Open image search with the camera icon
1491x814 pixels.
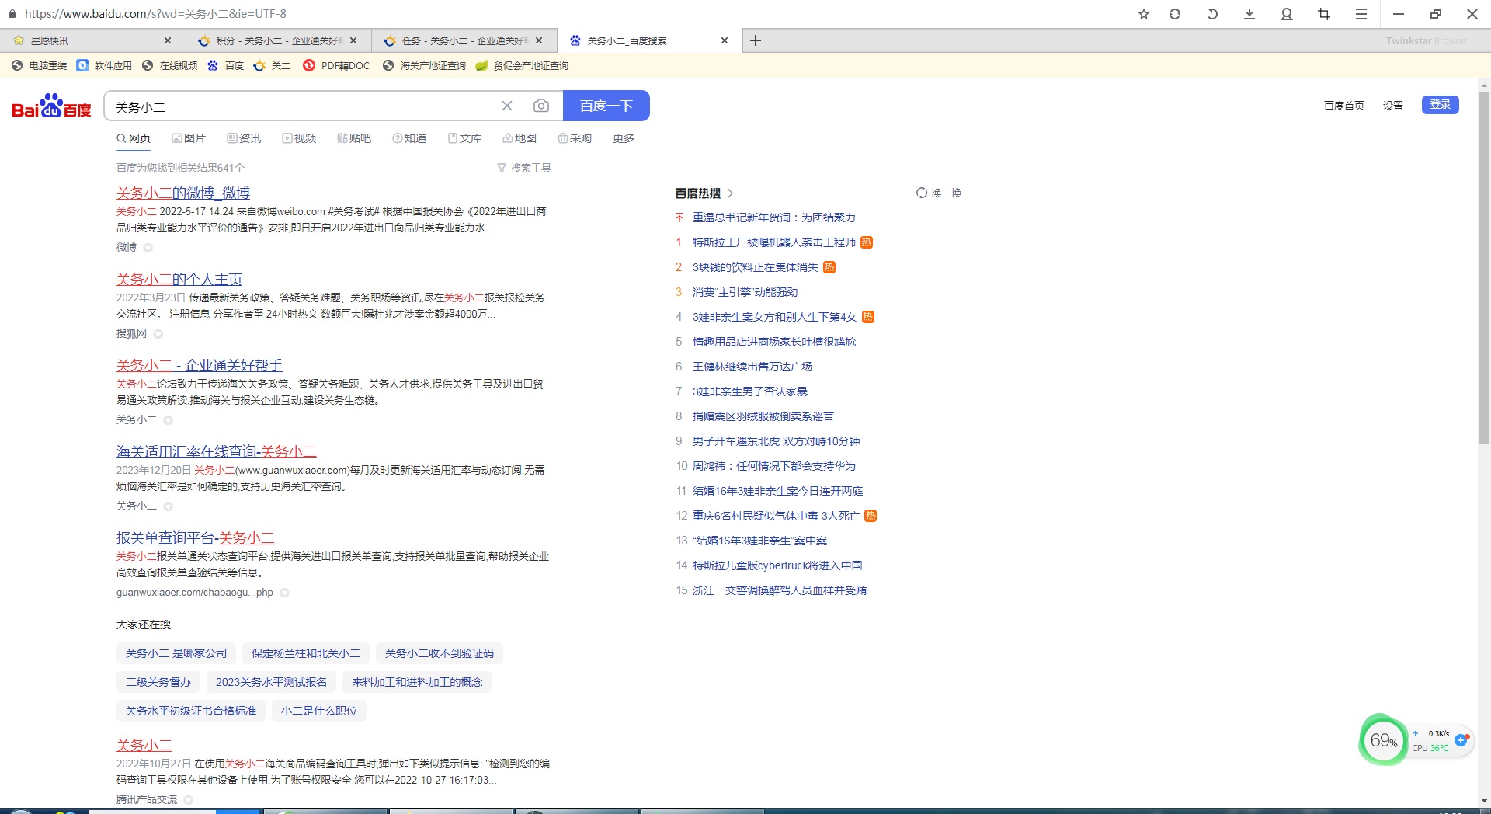click(x=541, y=106)
